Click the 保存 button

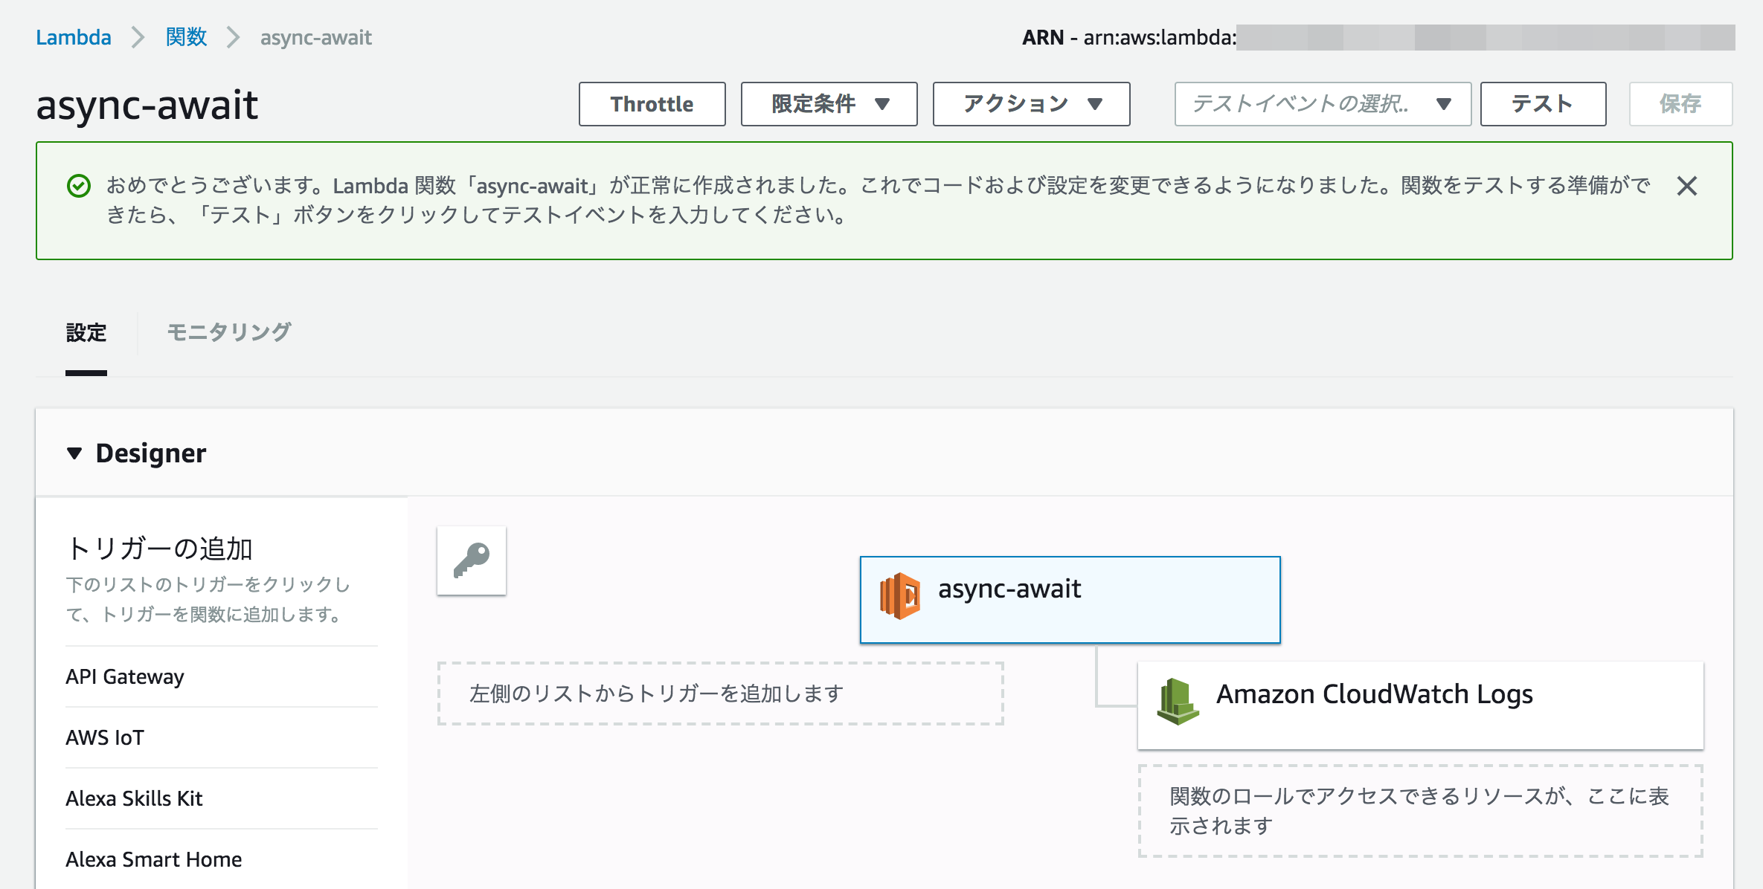point(1680,104)
